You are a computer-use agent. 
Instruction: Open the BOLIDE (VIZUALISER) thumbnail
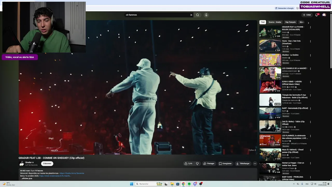(x=270, y=32)
